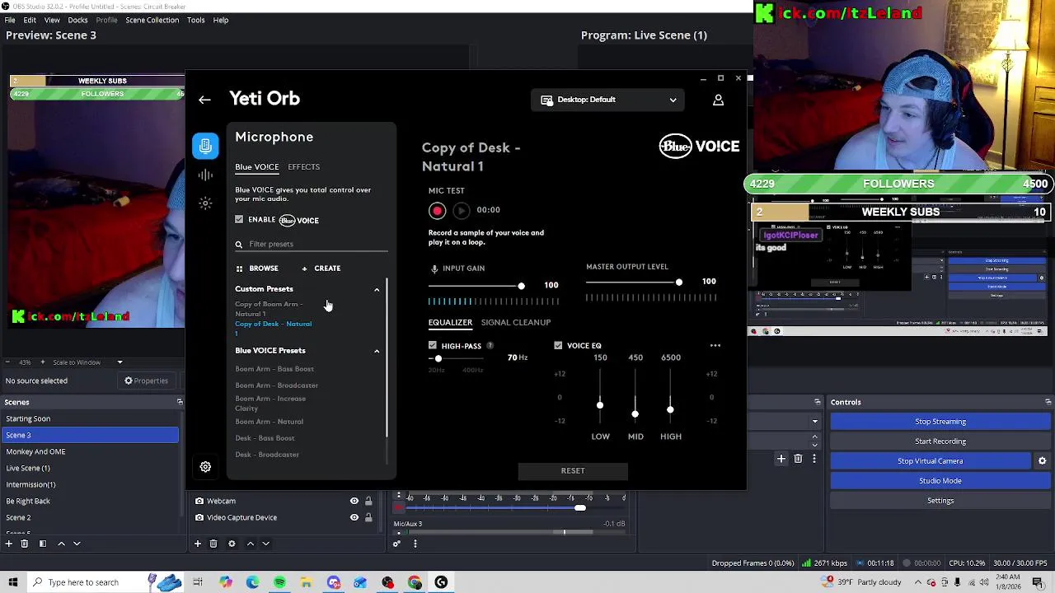Screen dimensions: 1055x593
Task: Click the high-pass help icon
Action: click(x=490, y=346)
